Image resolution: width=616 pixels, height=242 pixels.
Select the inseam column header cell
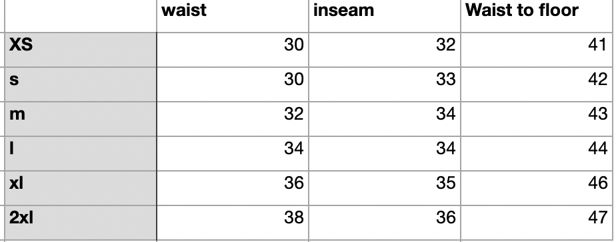coord(385,16)
